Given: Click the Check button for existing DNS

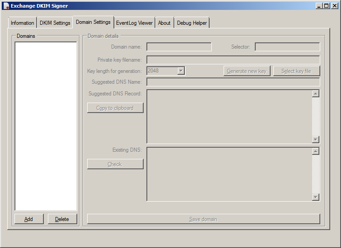Looking at the screenshot, I should tap(115, 164).
